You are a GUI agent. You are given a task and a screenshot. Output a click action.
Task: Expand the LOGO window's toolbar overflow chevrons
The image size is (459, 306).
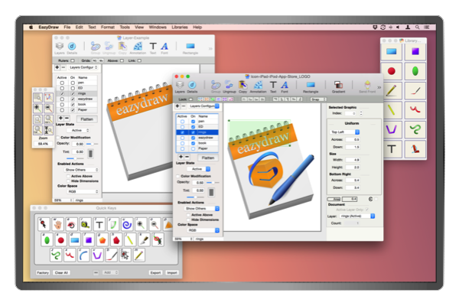pyautogui.click(x=379, y=87)
